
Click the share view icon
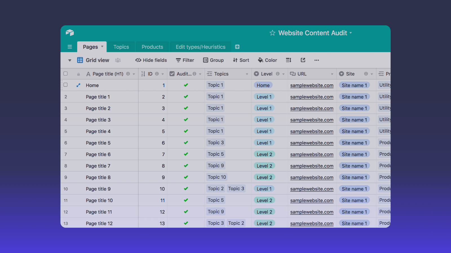[303, 60]
